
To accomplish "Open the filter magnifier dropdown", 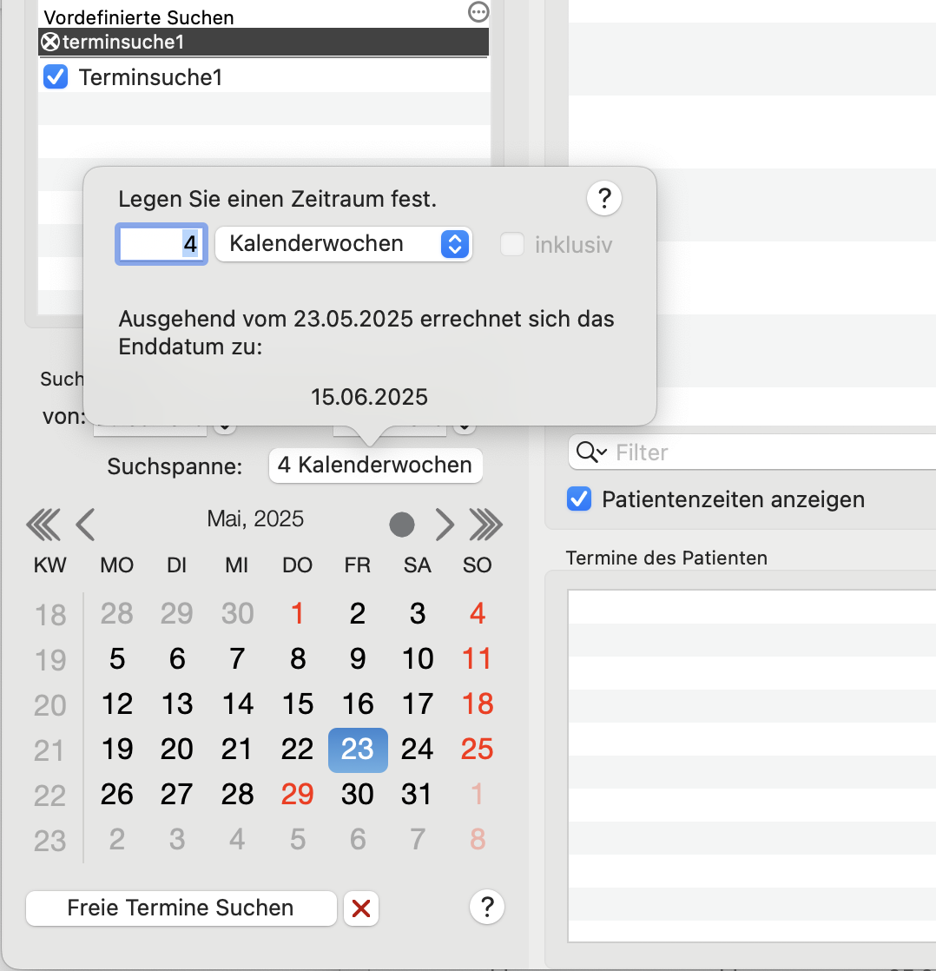I will coord(590,452).
